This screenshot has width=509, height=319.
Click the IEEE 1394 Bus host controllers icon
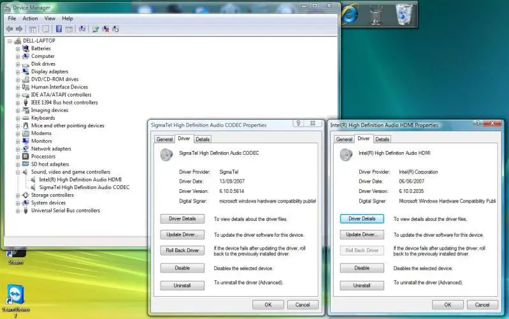tap(25, 103)
